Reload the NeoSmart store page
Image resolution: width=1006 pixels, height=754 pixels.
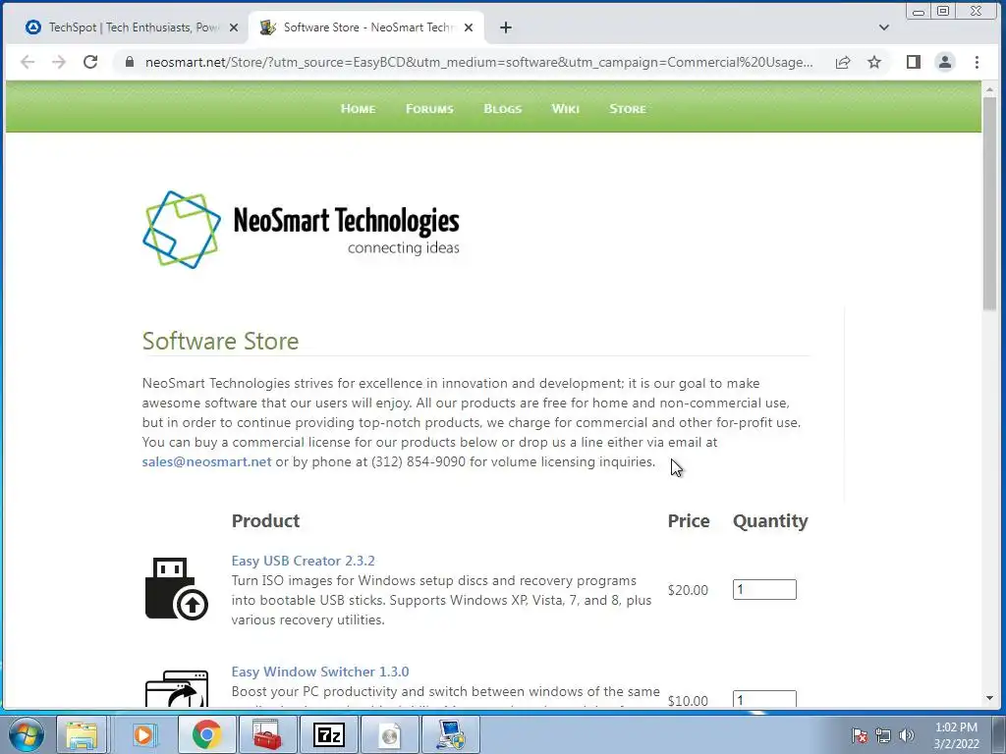tap(90, 62)
